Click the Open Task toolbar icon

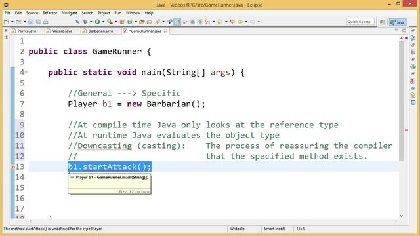pyautogui.click(x=150, y=22)
